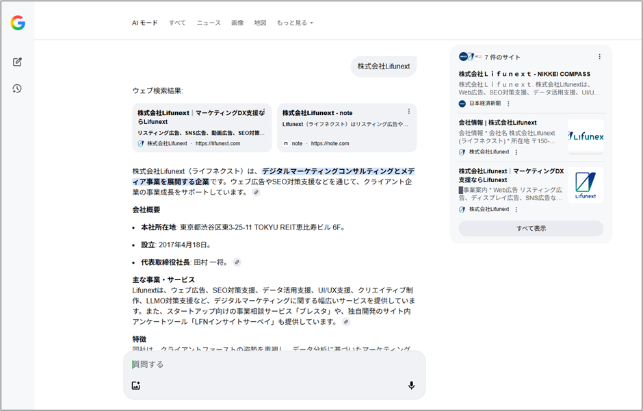Open the 画像 search tab
The height and width of the screenshot is (411, 643).
[x=237, y=23]
